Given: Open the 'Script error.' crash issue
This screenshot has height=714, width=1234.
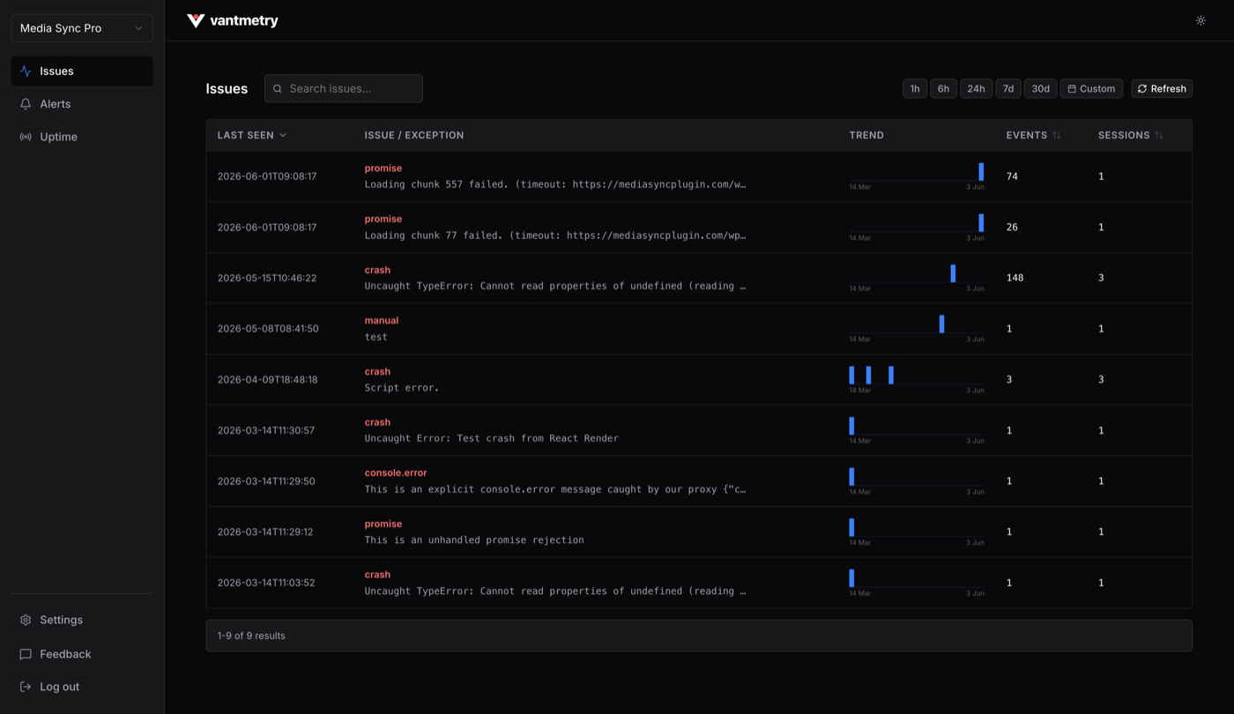Looking at the screenshot, I should tap(699, 380).
